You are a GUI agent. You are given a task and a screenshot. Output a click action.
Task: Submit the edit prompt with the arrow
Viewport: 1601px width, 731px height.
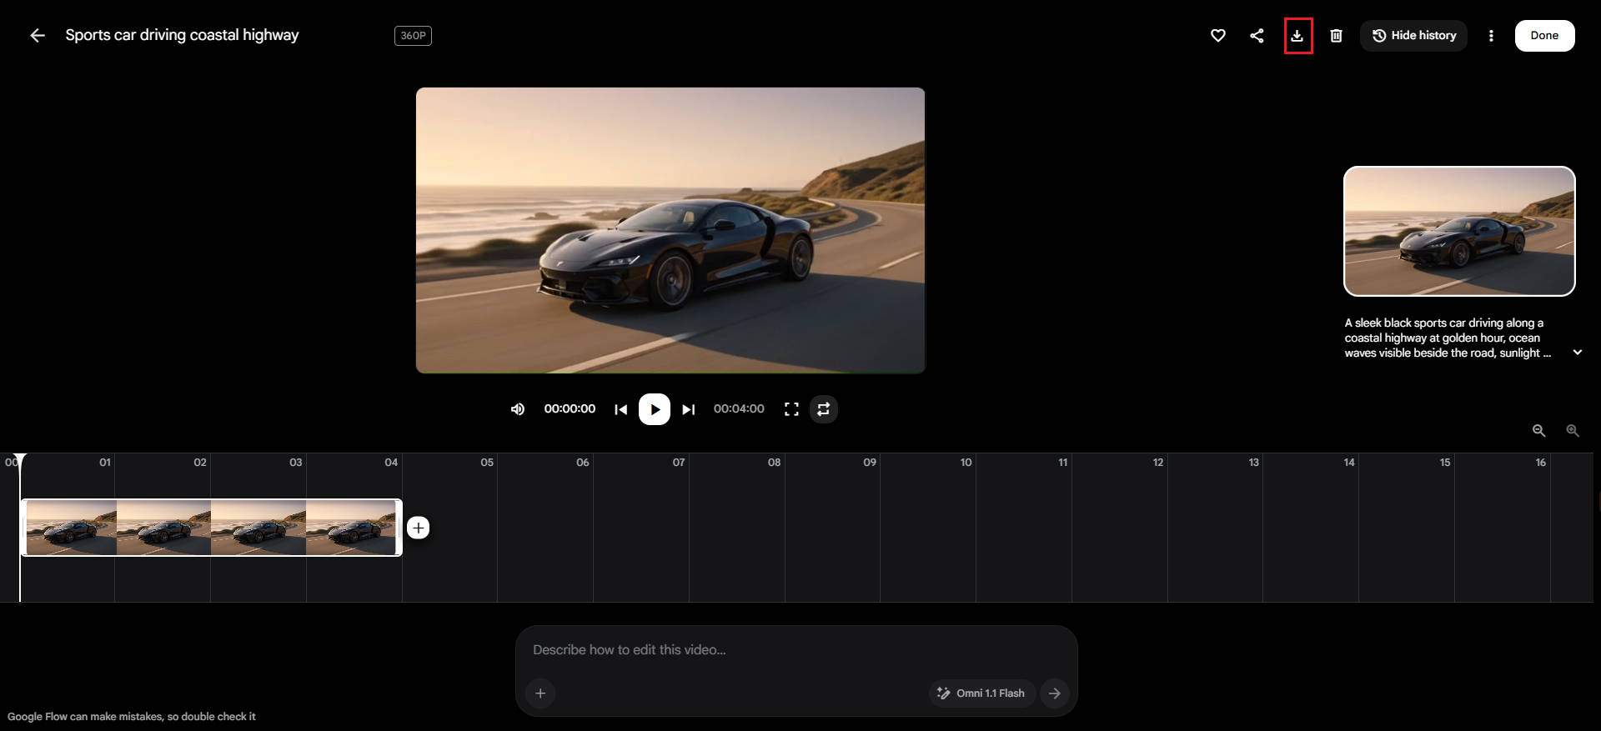coord(1055,693)
